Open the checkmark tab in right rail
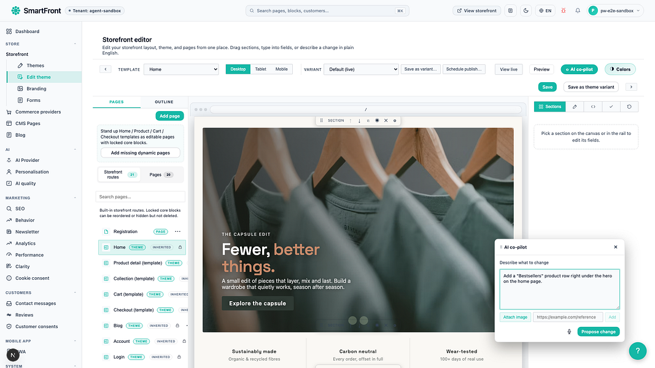The height and width of the screenshot is (368, 655). click(611, 107)
